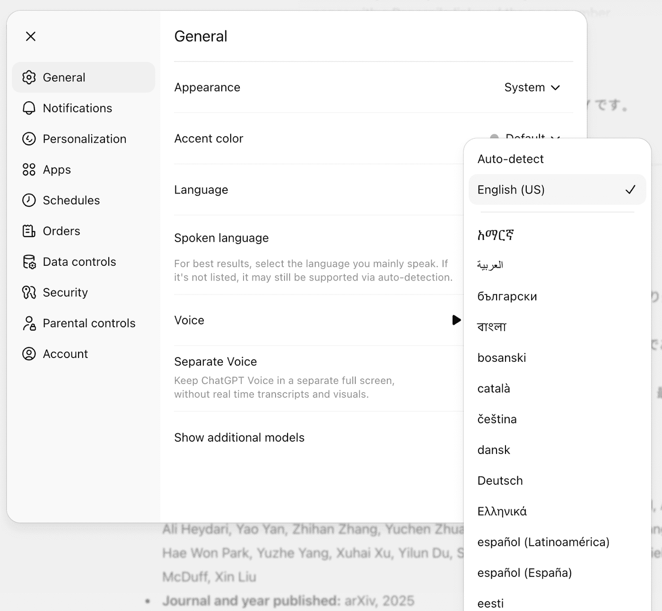The image size is (662, 611).
Task: Click the Apps grid icon
Action: [29, 170]
